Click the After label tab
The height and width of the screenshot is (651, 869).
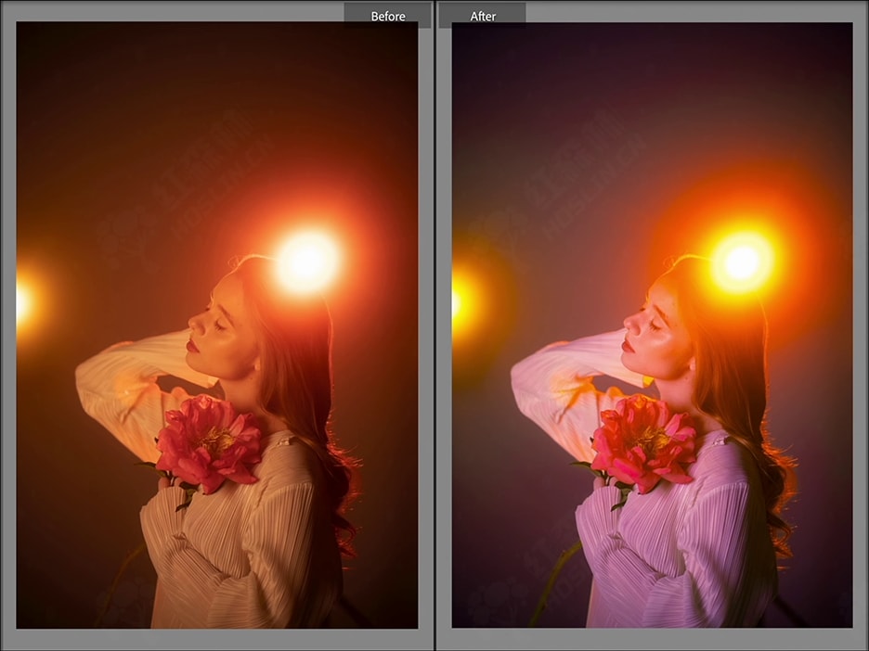[x=482, y=16]
